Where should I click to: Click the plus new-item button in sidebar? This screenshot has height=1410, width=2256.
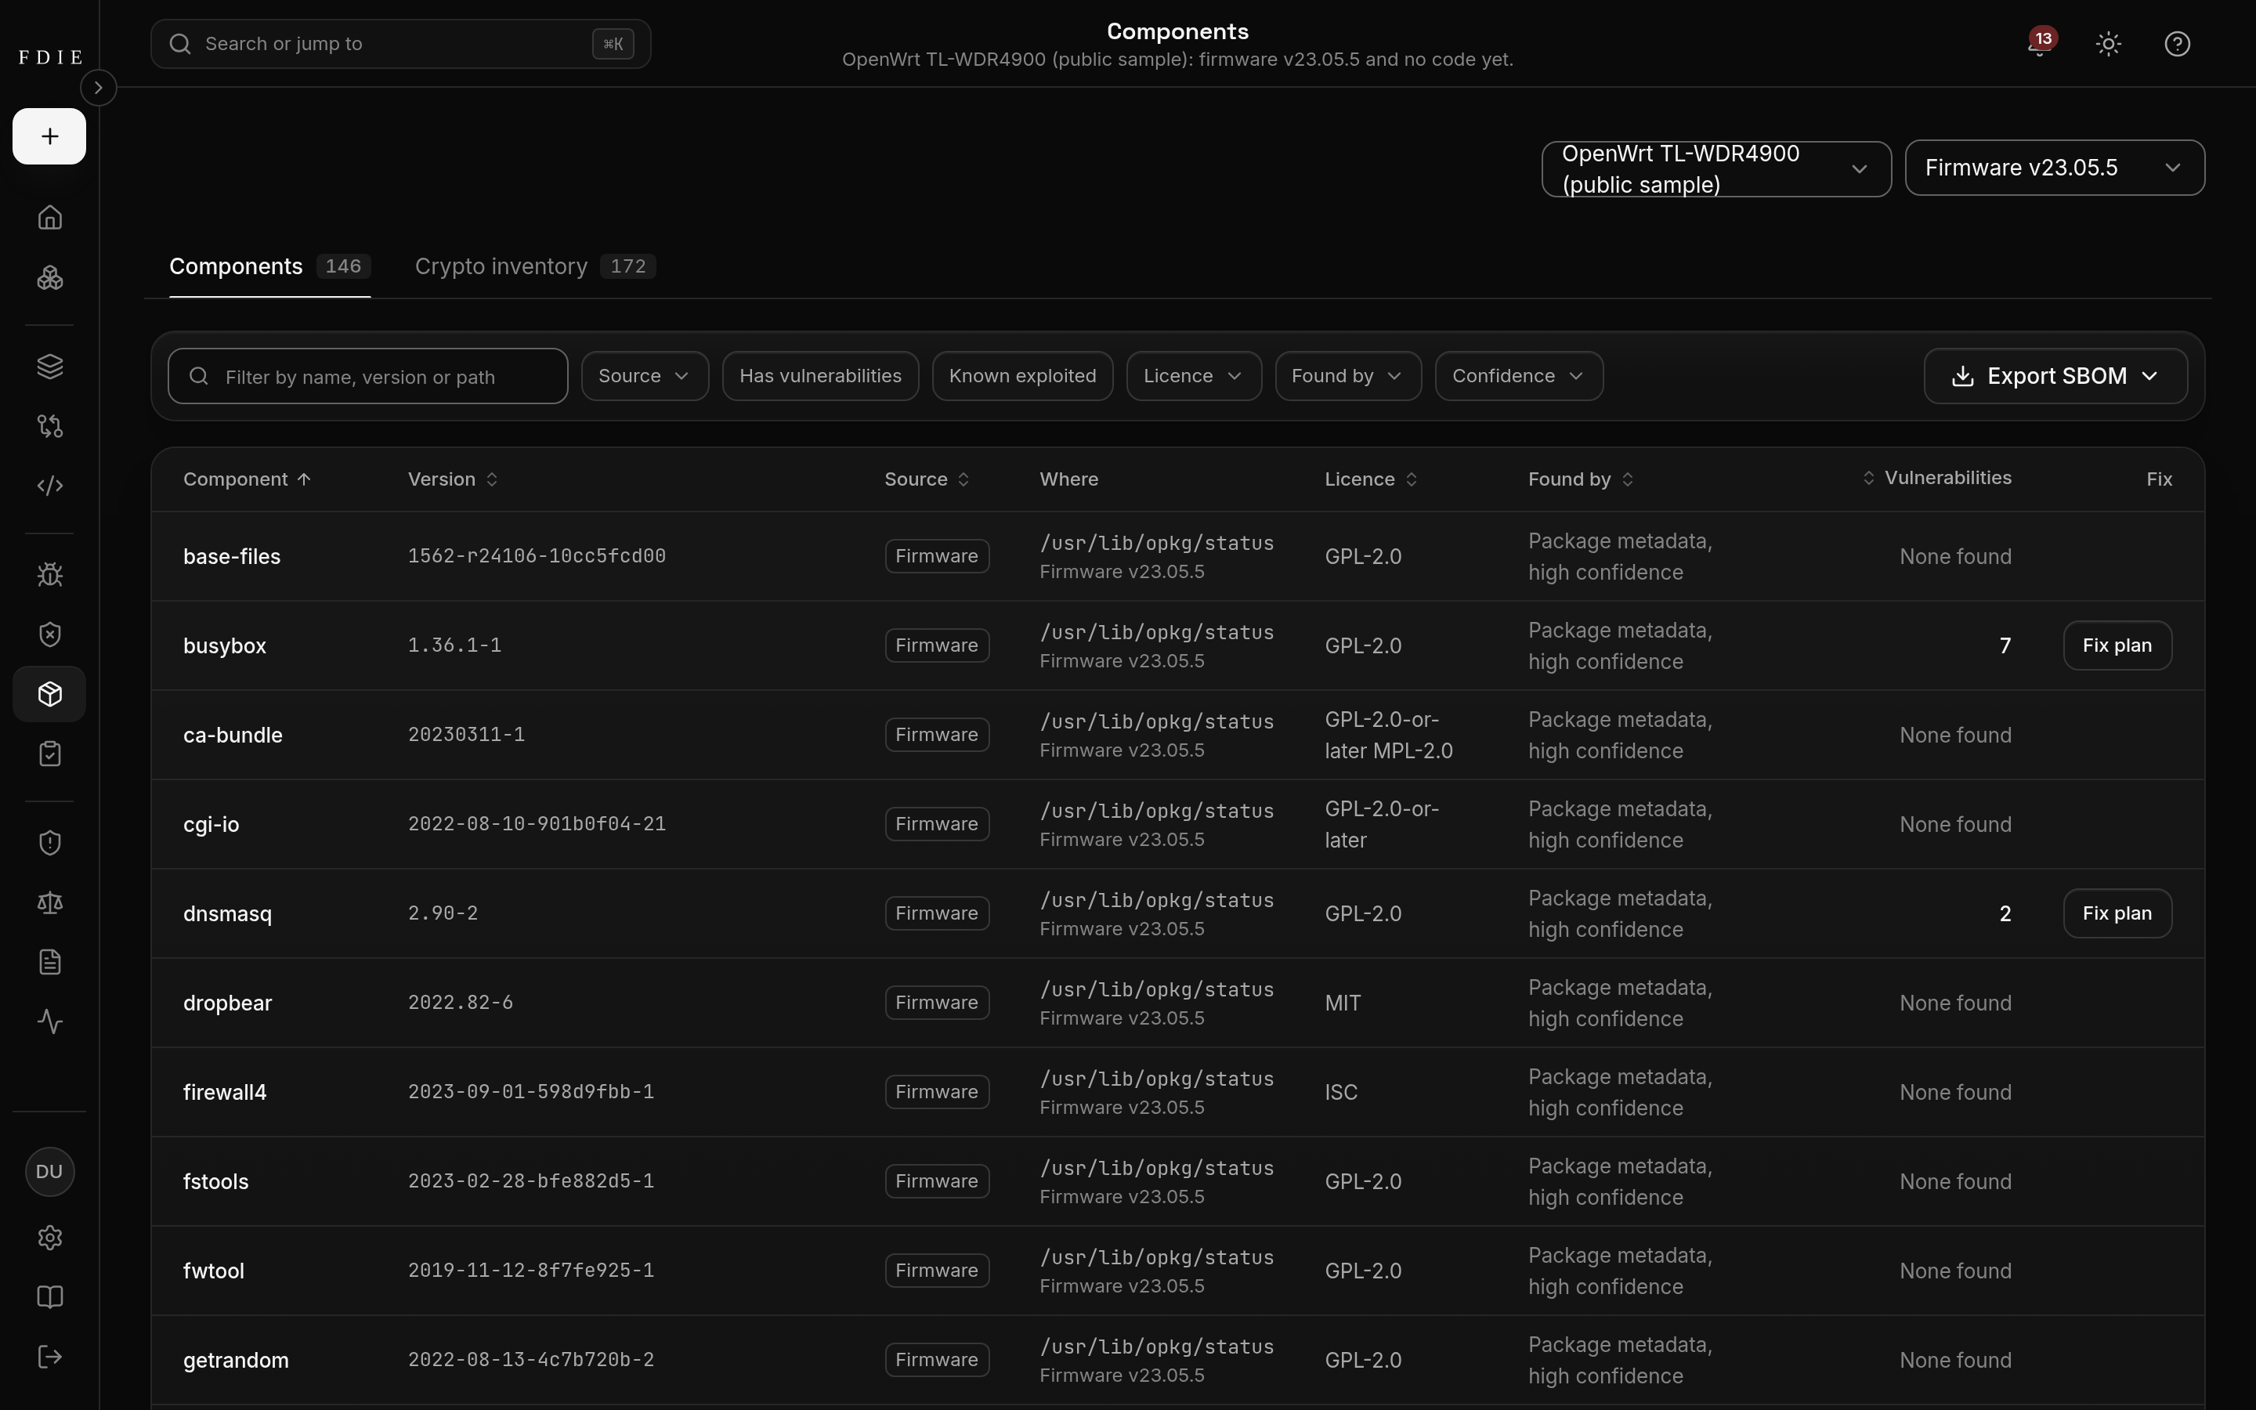coord(49,136)
